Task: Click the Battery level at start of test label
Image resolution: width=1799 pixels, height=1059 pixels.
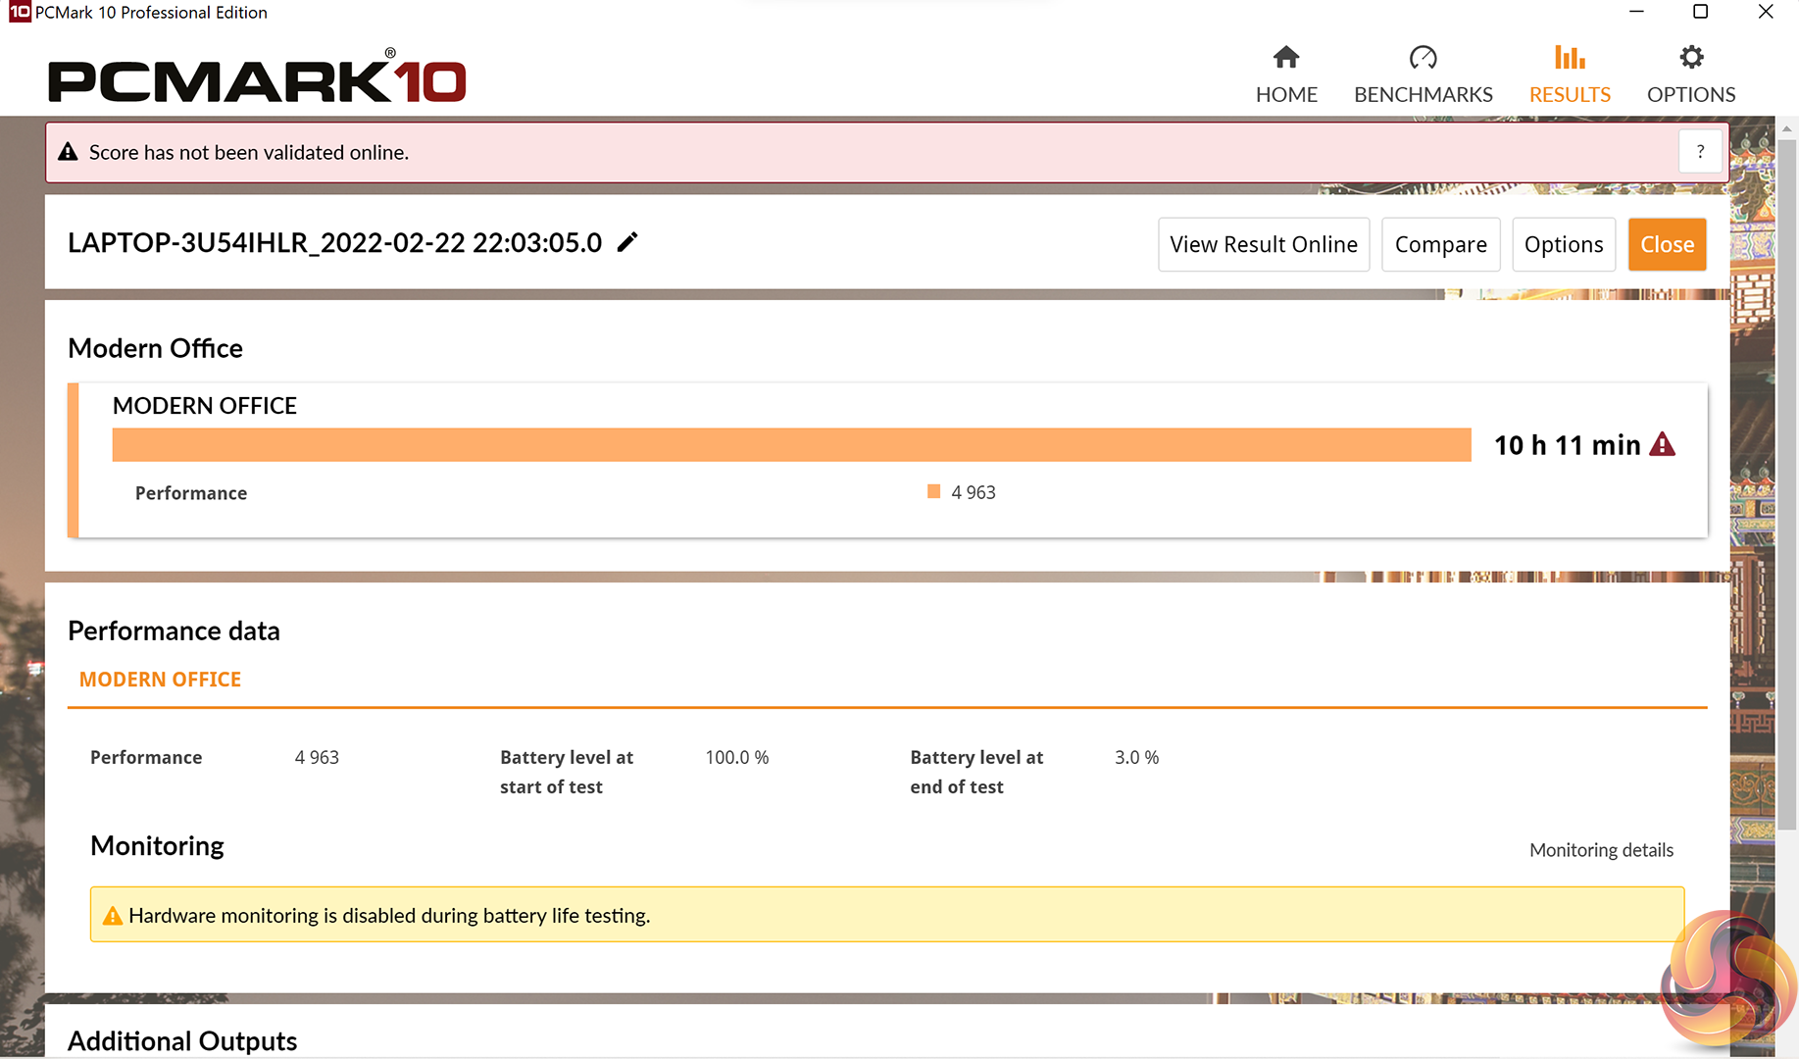Action: (567, 772)
